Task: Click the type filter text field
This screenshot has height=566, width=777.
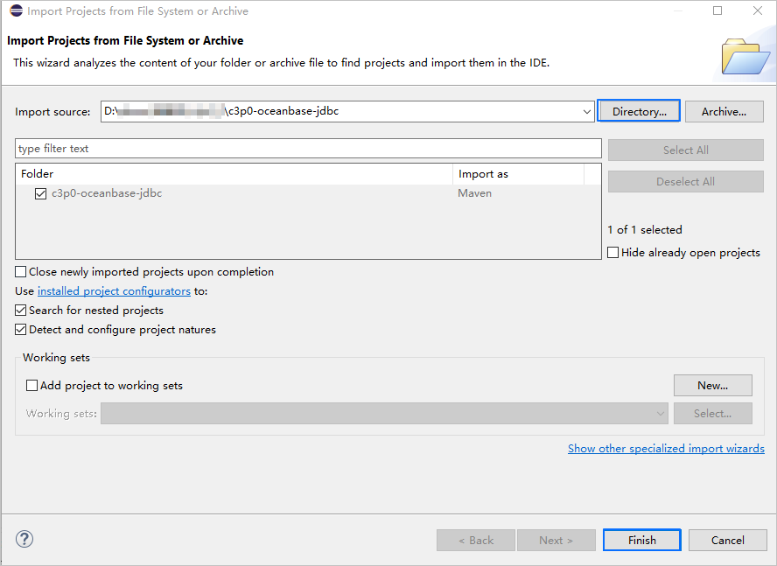Action: [x=308, y=149]
